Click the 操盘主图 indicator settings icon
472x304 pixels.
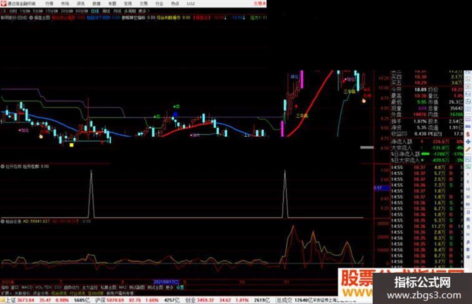pyautogui.click(x=30, y=18)
